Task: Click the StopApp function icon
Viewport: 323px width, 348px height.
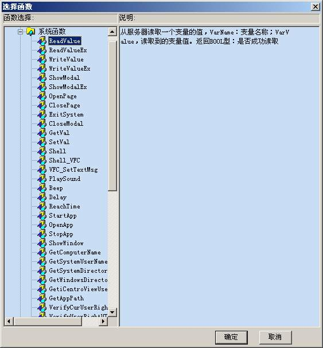Action: (x=42, y=234)
